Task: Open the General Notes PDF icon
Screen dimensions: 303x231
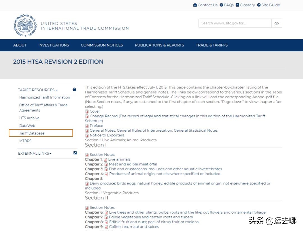Action: click(x=87, y=131)
